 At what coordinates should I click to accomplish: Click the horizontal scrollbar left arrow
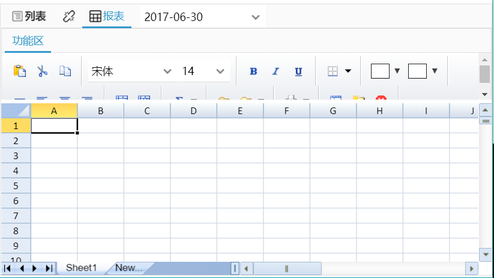(246, 269)
